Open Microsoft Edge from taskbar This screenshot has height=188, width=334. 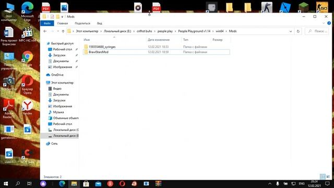[x=62, y=183]
